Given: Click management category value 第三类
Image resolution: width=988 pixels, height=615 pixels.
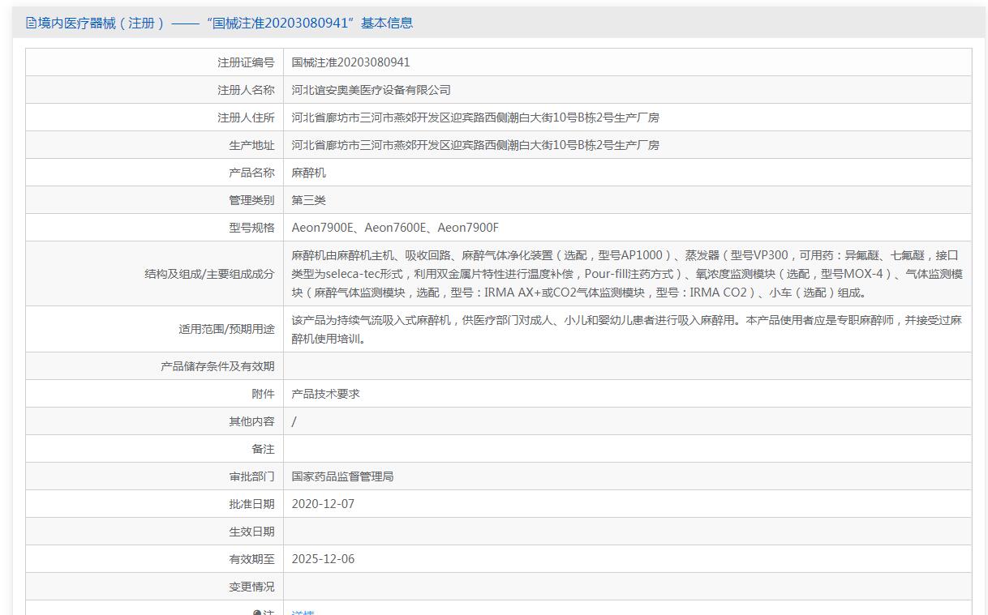Looking at the screenshot, I should 308,200.
